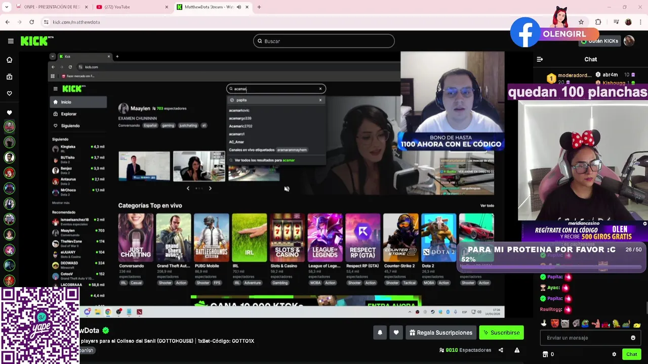
Task: Open chat settings gear
Action: click(x=614, y=354)
